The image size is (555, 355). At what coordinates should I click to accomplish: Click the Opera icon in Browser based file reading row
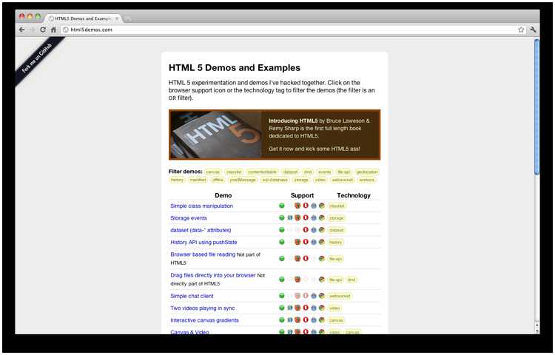pos(306,258)
